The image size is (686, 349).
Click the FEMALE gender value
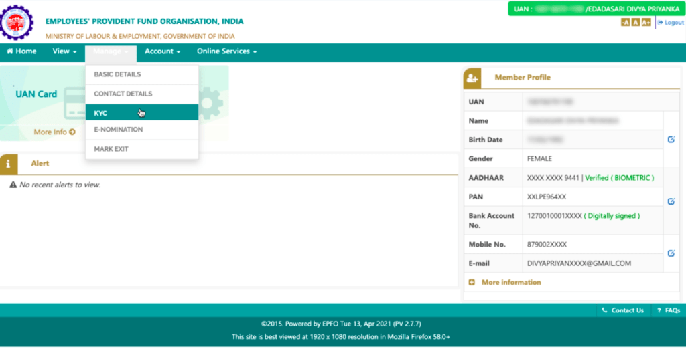pos(539,159)
